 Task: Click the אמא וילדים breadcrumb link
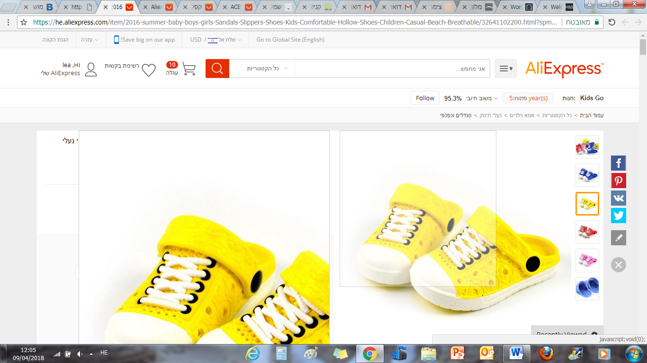tap(522, 115)
